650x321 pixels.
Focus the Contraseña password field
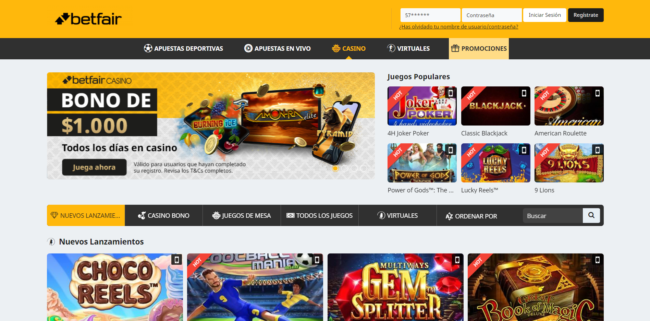[x=492, y=15]
